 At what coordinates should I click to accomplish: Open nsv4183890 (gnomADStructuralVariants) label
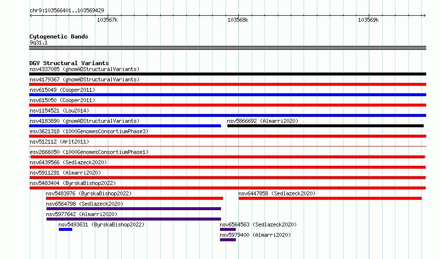[85, 121]
